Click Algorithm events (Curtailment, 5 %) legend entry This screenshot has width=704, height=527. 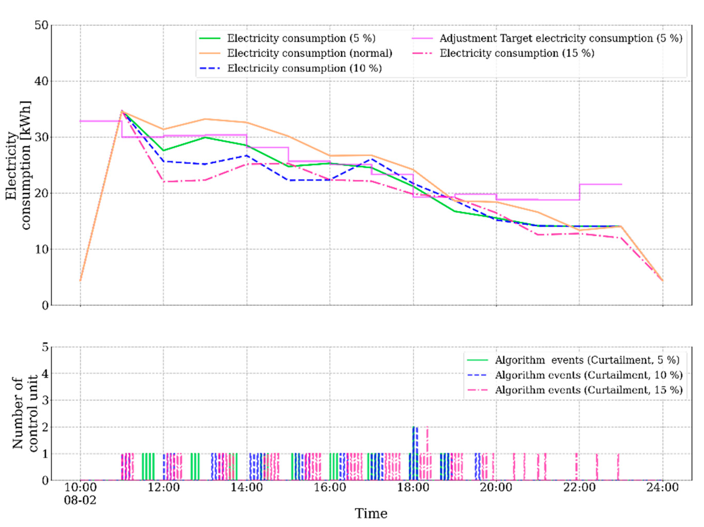tap(587, 360)
